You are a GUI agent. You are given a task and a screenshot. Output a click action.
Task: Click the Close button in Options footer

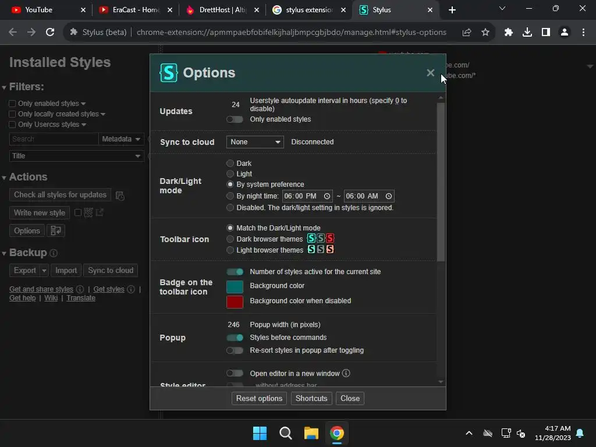click(350, 398)
